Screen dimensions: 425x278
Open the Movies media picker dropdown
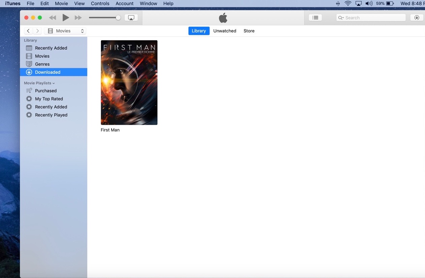click(65, 31)
